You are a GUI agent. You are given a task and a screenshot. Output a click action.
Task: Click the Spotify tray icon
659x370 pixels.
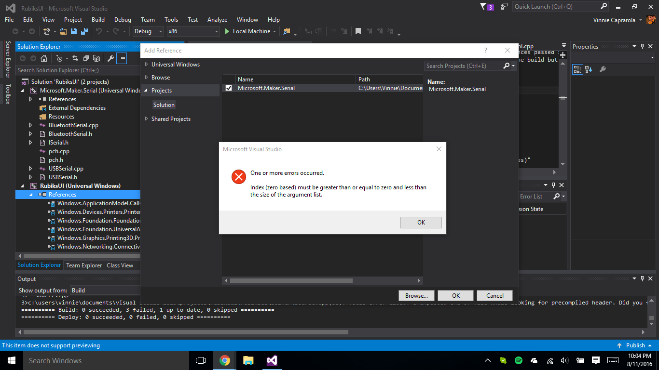[x=519, y=360]
